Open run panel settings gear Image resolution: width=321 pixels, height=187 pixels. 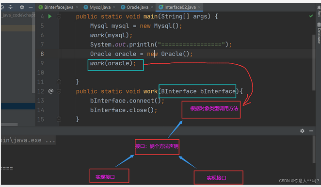pyautogui.click(x=302, y=131)
